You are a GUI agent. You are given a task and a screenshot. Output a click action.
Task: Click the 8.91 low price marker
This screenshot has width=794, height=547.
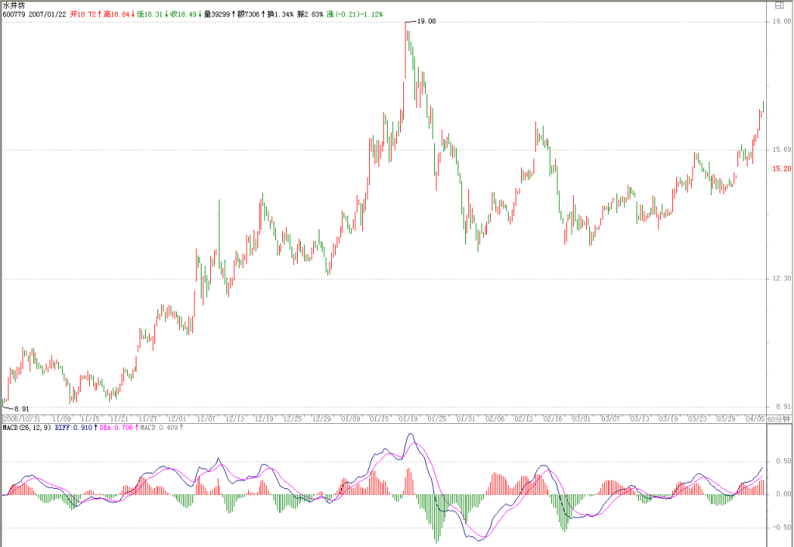coord(22,409)
